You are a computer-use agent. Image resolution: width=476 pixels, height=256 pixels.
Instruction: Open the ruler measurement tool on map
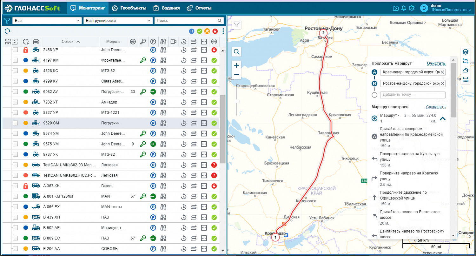click(x=465, y=79)
